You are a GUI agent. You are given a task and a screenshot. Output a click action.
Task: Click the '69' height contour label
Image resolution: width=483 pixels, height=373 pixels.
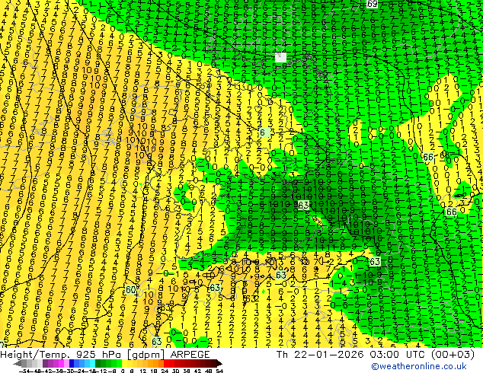click(x=372, y=4)
